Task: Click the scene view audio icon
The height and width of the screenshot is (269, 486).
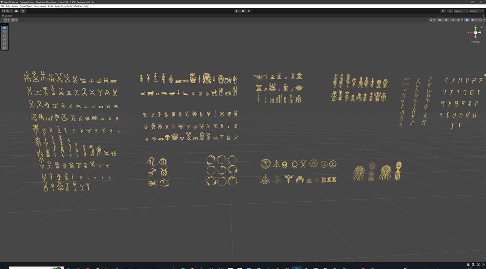Action: point(453,20)
